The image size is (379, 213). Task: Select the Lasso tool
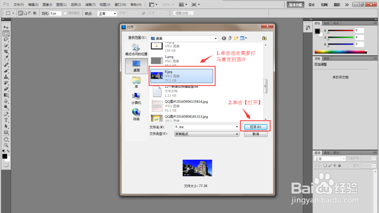(6, 40)
